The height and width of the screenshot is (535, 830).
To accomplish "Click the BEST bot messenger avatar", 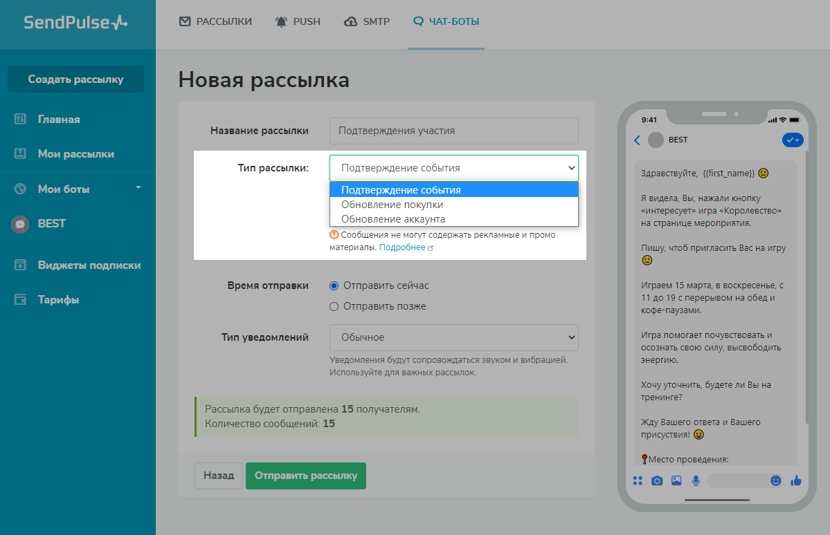I will click(20, 224).
